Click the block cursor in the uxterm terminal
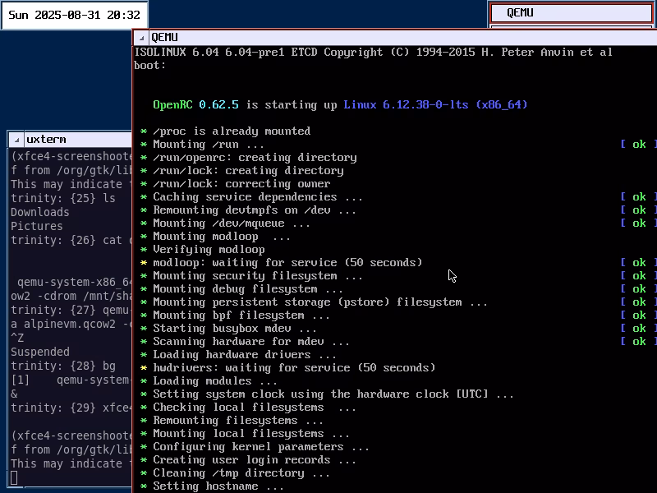Image resolution: width=657 pixels, height=493 pixels. pos(15,477)
